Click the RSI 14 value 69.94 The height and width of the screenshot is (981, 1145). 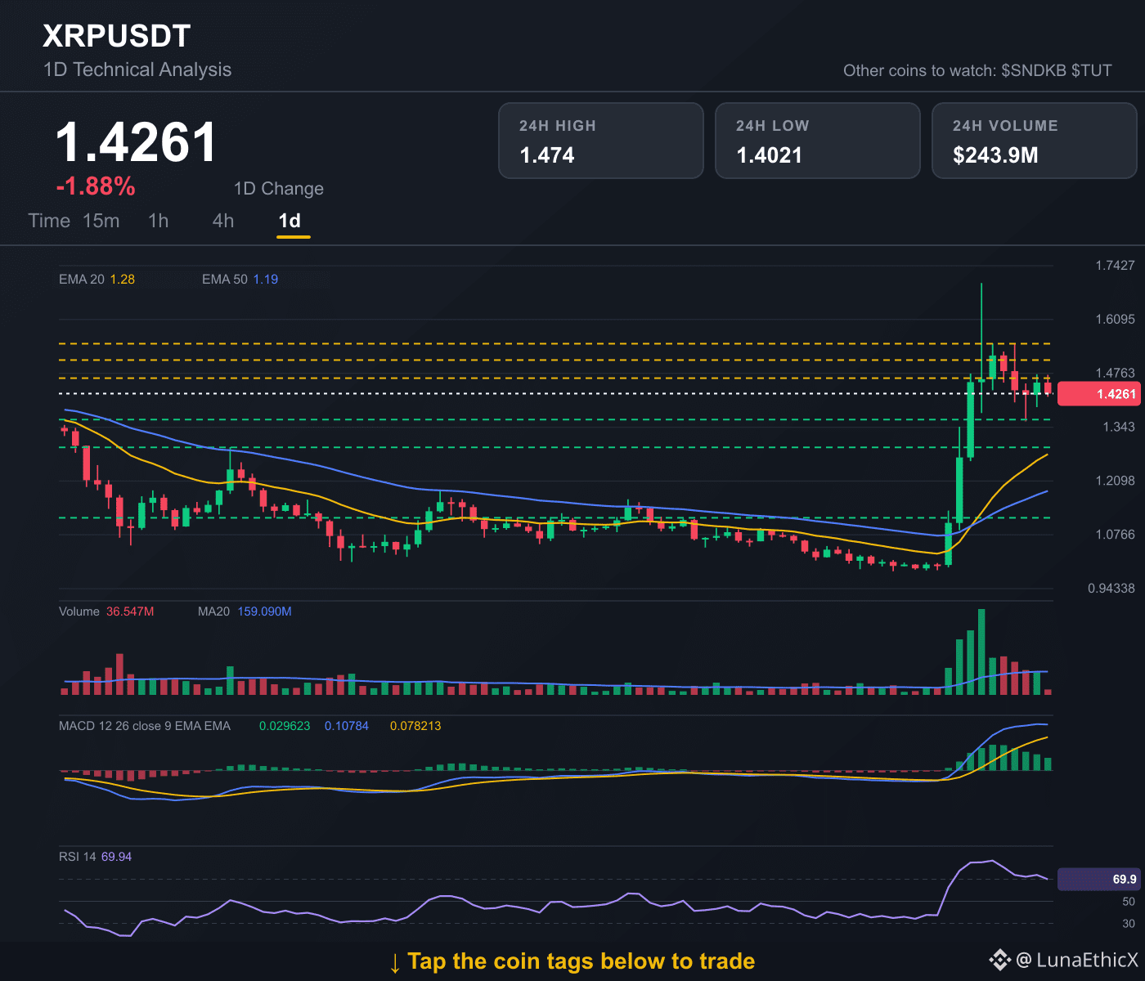(x=116, y=857)
